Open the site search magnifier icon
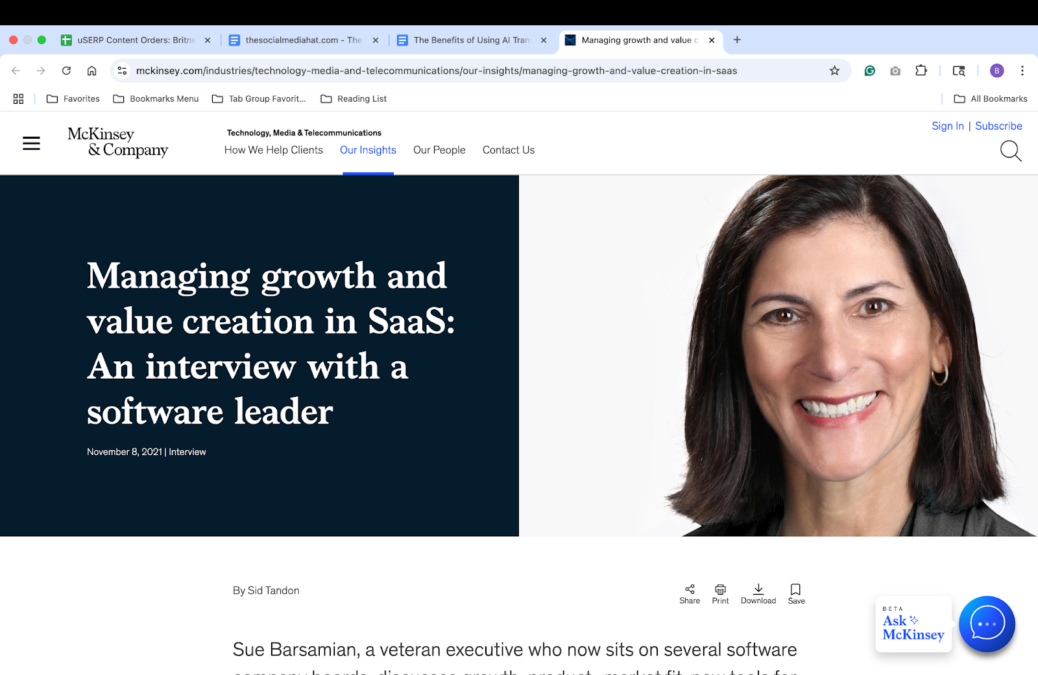 [1011, 151]
